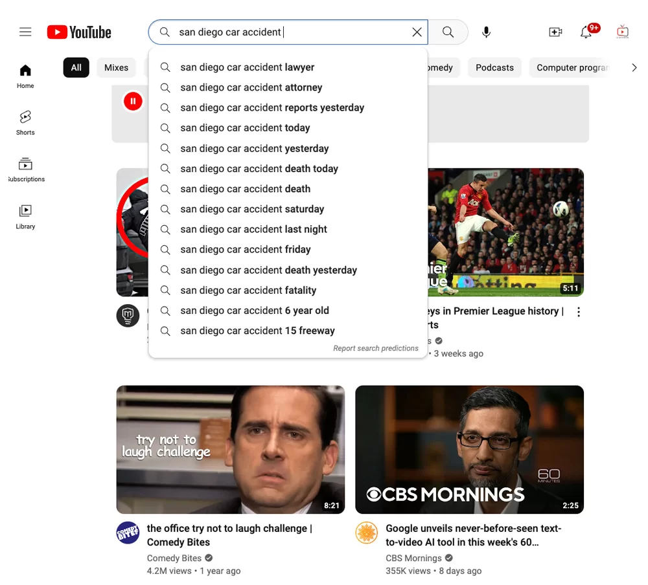Clear the search box with the X
Screen dimensions: 648x585
pyautogui.click(x=417, y=32)
